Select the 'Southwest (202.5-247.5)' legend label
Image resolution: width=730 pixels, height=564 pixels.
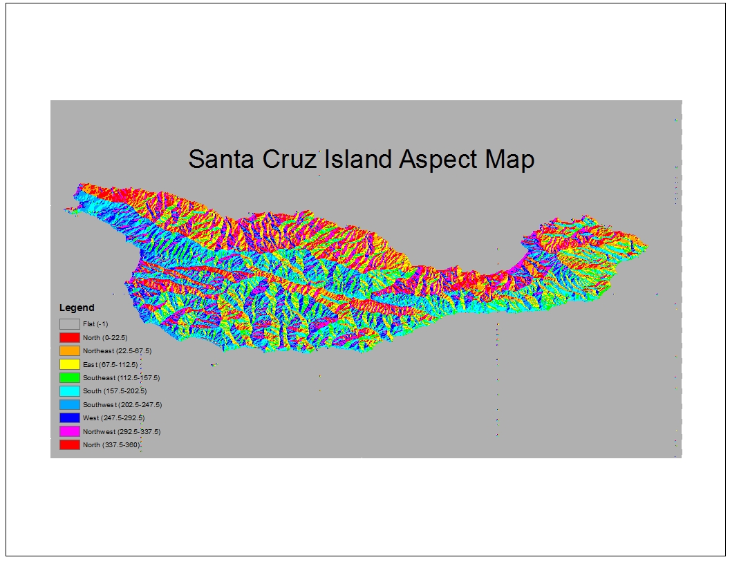pos(122,404)
